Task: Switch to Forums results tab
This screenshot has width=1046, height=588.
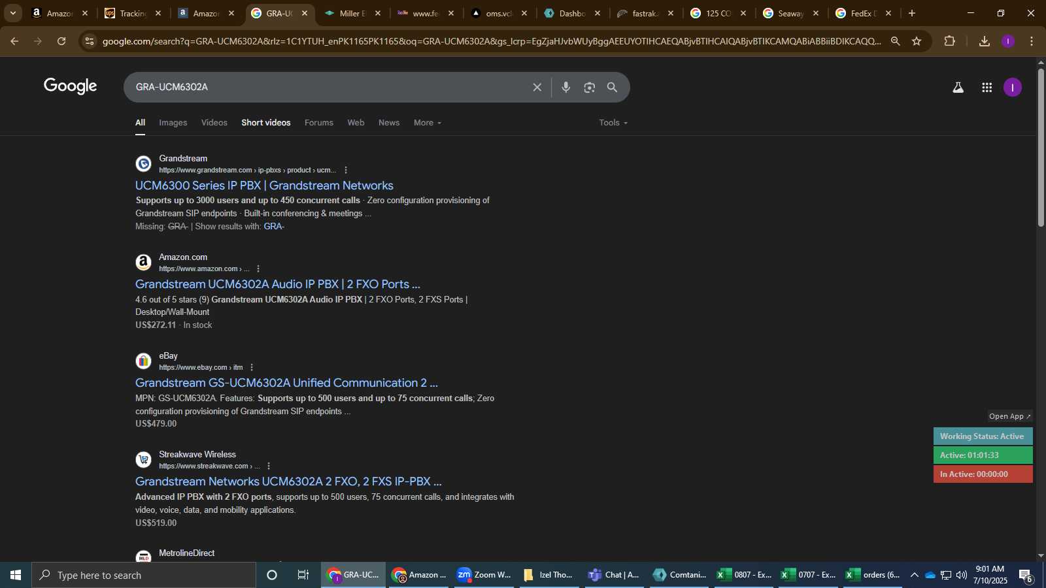Action: point(319,123)
